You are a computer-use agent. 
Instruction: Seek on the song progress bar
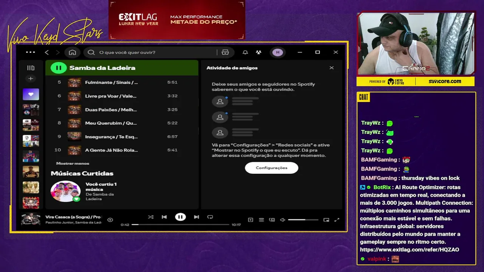coord(181,224)
